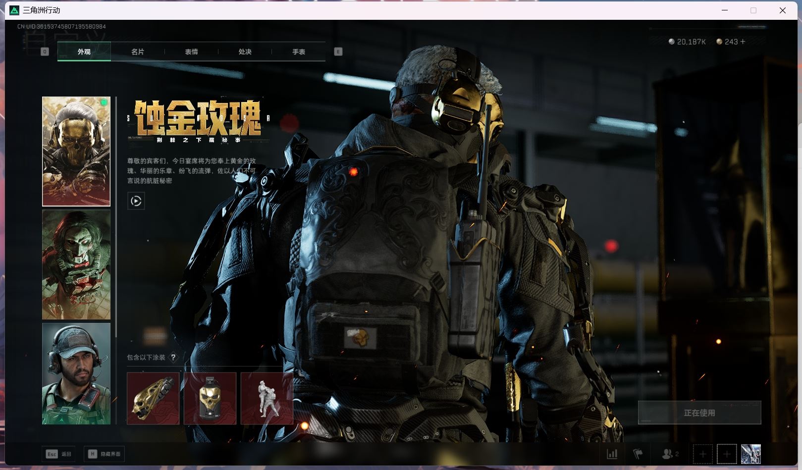The height and width of the screenshot is (470, 802).
Task: Click the plus next to 243 currency
Action: coord(742,42)
